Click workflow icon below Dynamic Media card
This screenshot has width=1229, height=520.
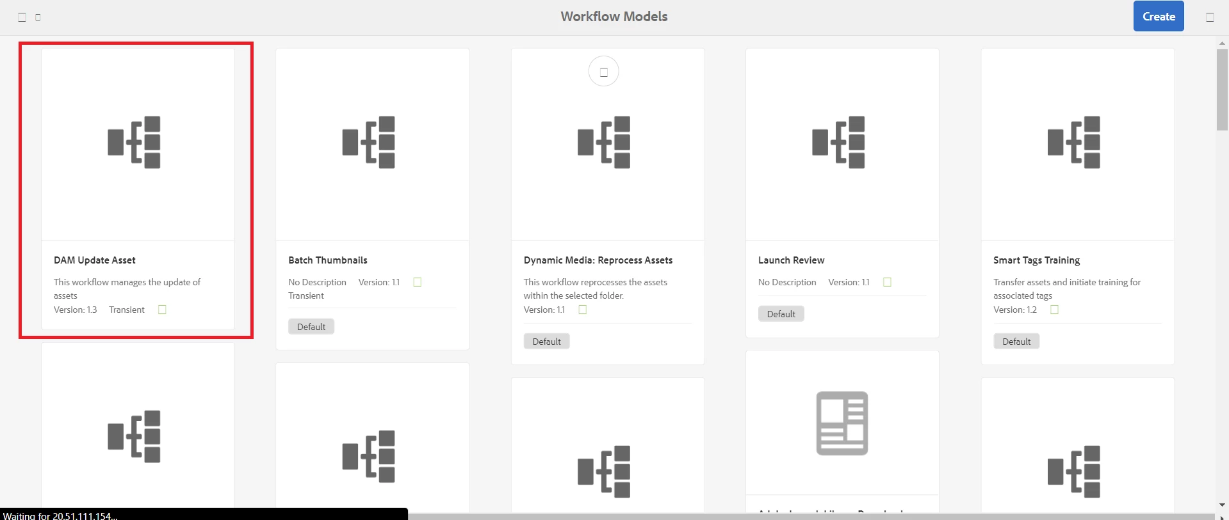pyautogui.click(x=604, y=471)
